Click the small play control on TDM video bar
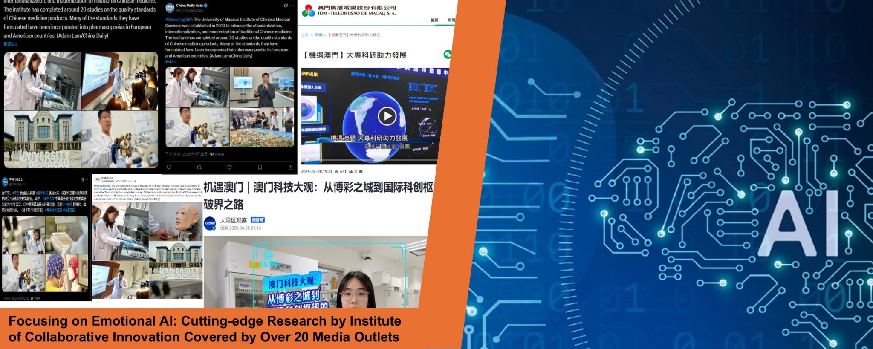Screen dimensions: 873x349 coord(307,159)
